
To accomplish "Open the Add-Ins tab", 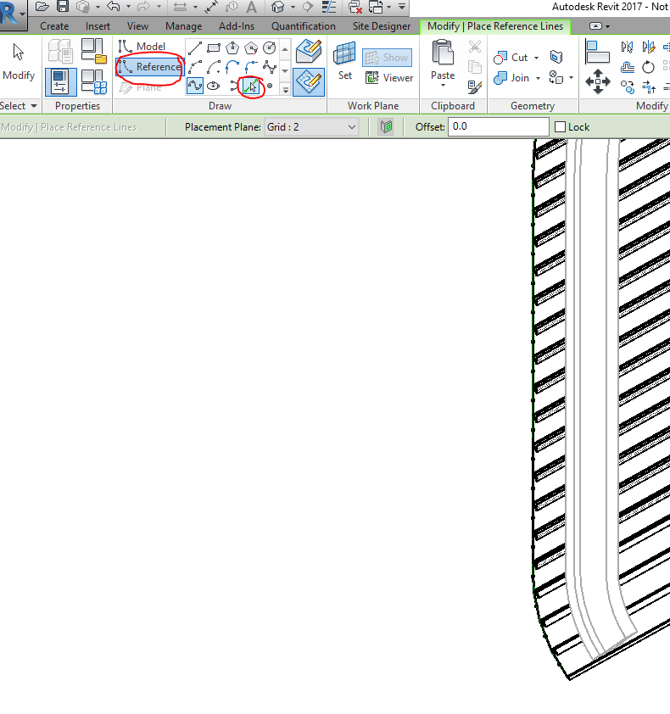I will 237,26.
